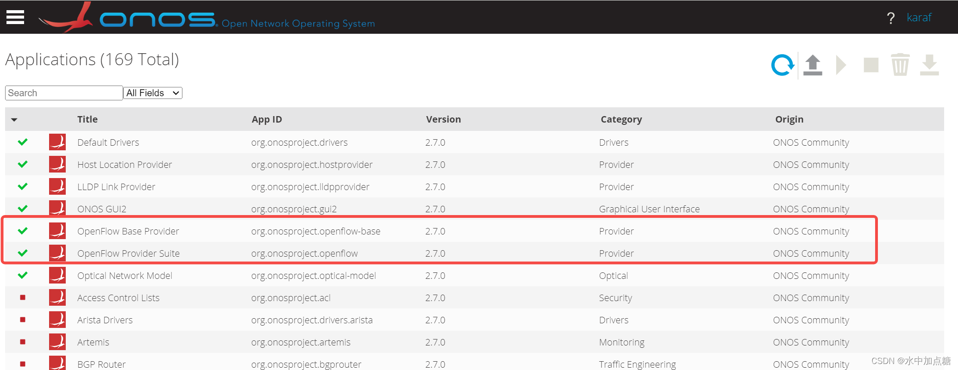
Task: Click inactive red square for Arista Drivers
Action: (23, 320)
